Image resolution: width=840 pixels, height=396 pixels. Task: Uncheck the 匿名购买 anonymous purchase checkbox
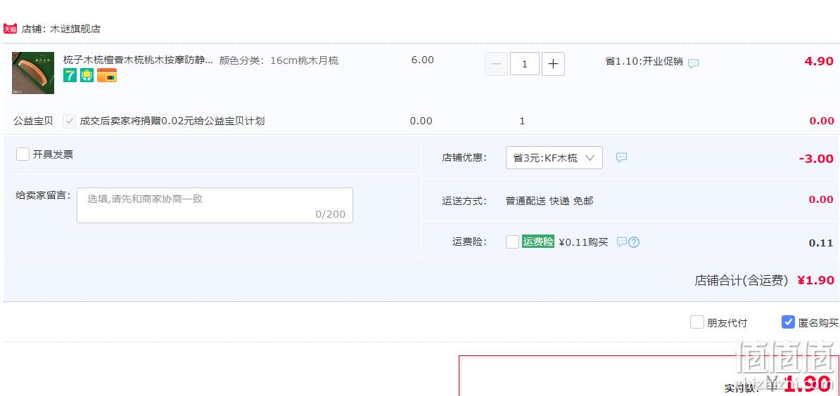click(788, 322)
